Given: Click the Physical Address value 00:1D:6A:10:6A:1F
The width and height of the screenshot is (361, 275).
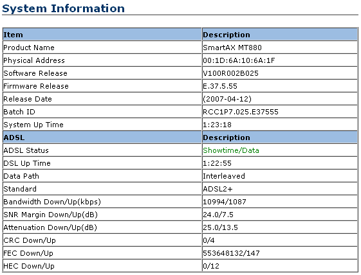Looking at the screenshot, I should tap(239, 60).
